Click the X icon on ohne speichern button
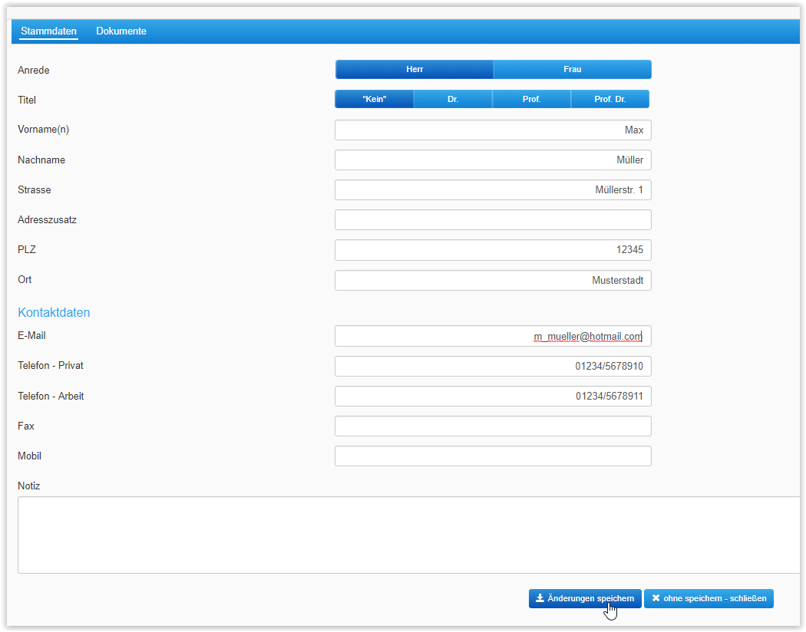 (656, 598)
